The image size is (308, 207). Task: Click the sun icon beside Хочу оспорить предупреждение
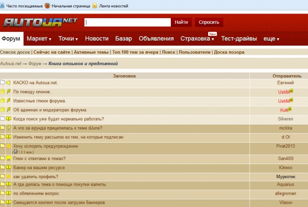[8, 146]
